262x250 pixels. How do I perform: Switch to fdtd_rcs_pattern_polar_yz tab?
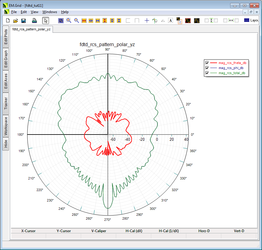pos(31,29)
